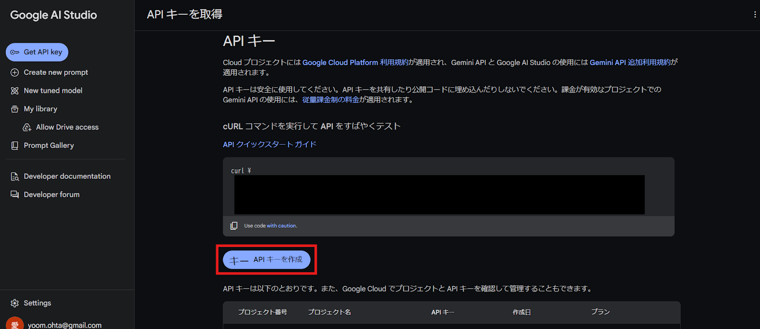The image size is (760, 329).
Task: Click the 'with caution' link
Action: pyautogui.click(x=282, y=226)
